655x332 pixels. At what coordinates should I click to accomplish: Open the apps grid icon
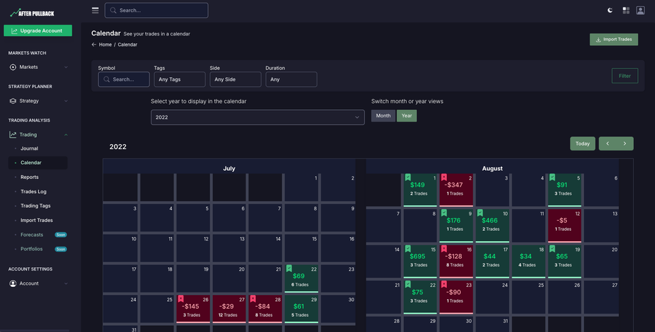click(x=626, y=10)
